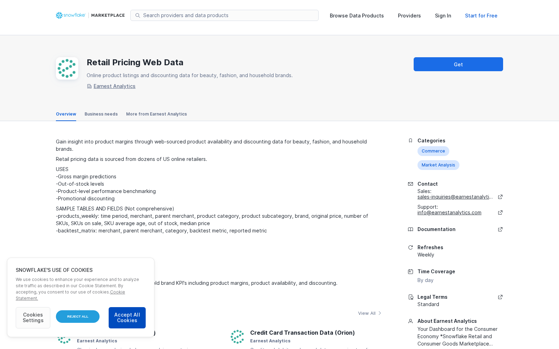Image resolution: width=559 pixels, height=349 pixels.
Task: Open external link icon next to support email
Action: tap(500, 213)
